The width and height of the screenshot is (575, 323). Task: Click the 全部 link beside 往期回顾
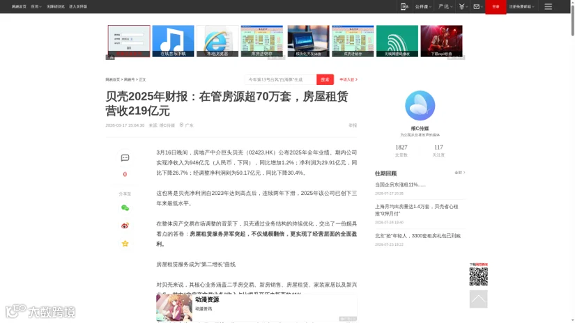tap(460, 173)
